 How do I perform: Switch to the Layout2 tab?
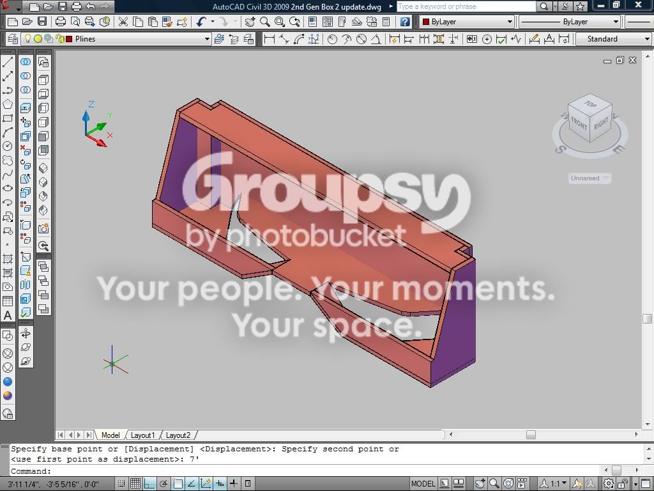pyautogui.click(x=178, y=435)
